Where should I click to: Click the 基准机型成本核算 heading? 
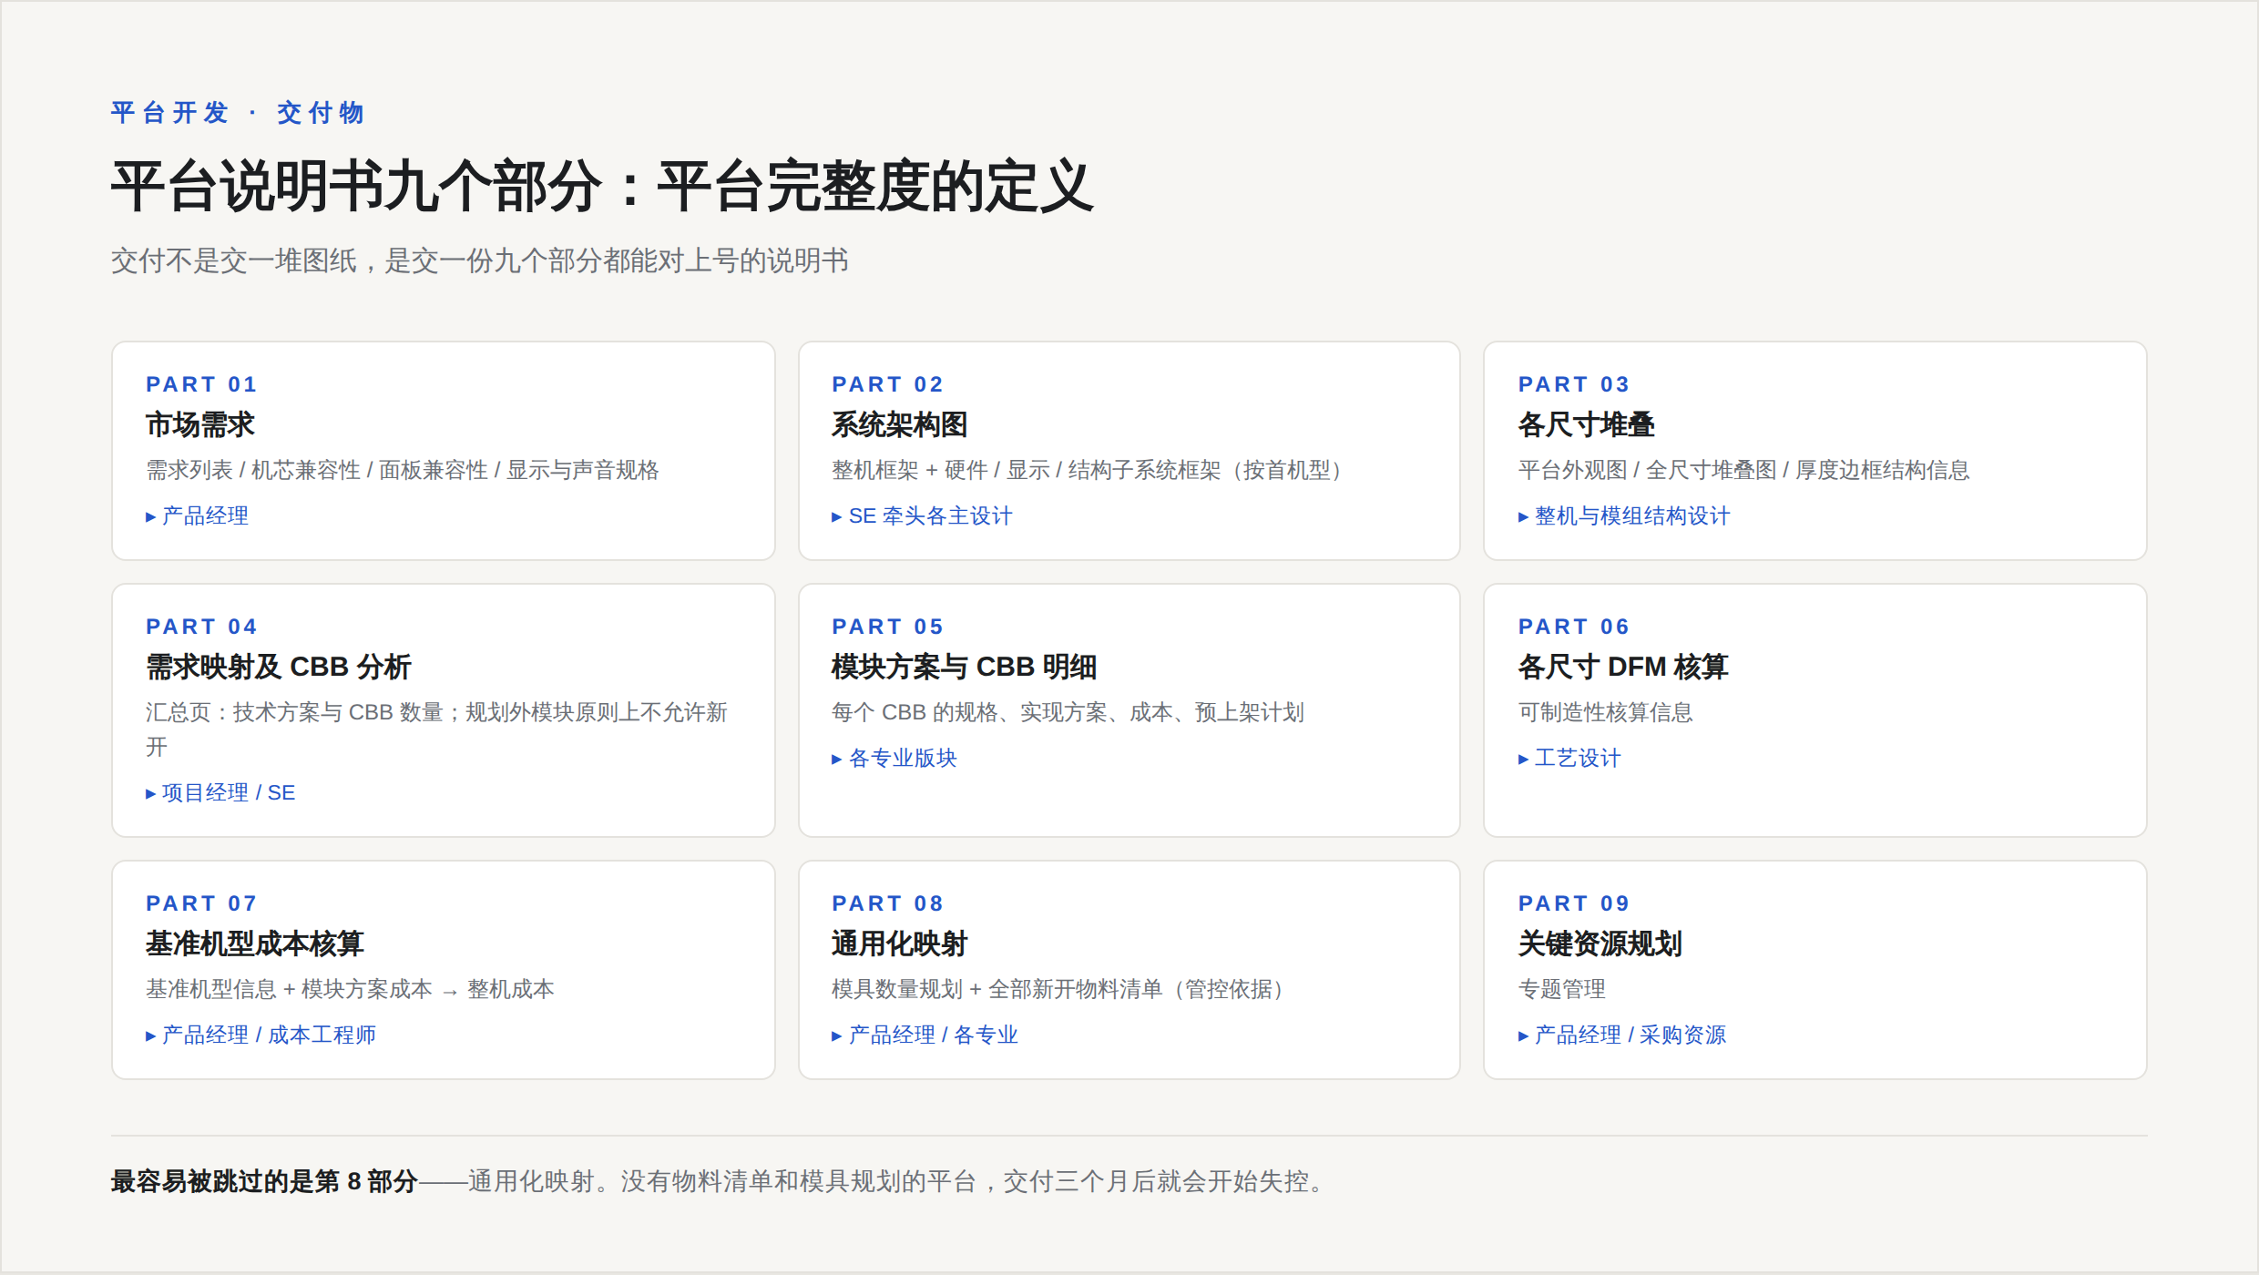(255, 943)
